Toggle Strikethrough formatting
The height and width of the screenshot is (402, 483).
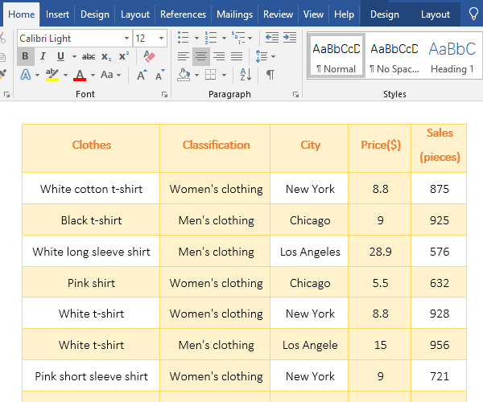pos(89,56)
